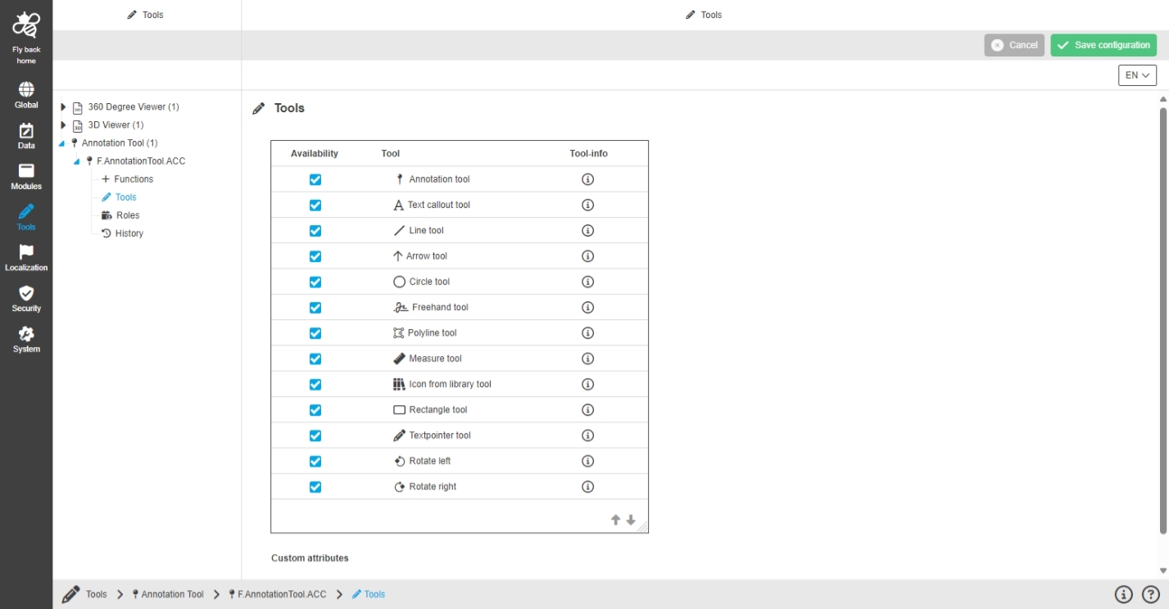1169x609 pixels.
Task: Select Roles in the tree
Action: click(128, 215)
